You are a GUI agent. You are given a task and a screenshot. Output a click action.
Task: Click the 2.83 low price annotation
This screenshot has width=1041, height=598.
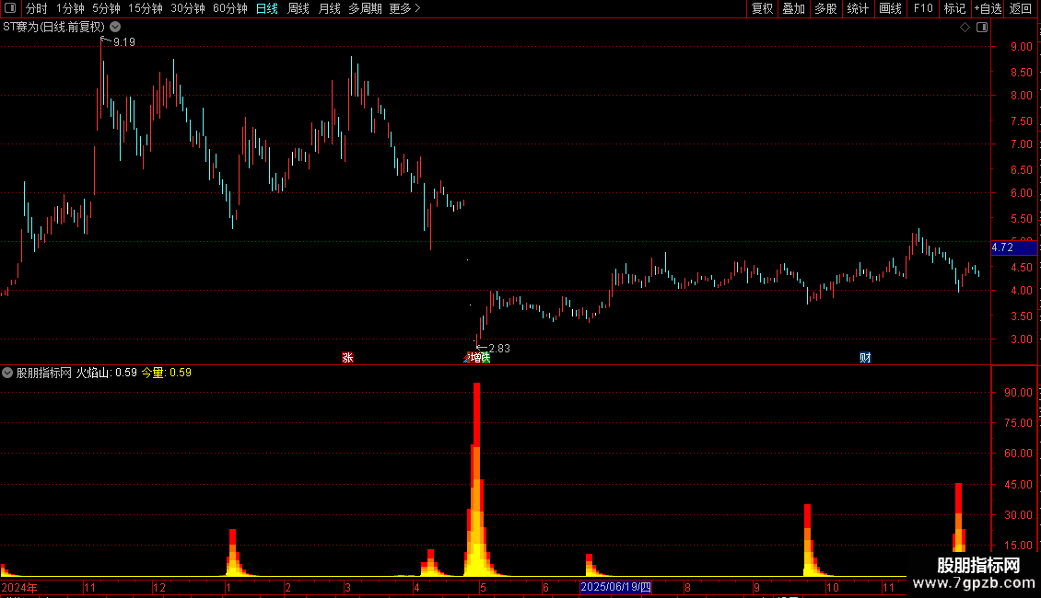coord(499,348)
